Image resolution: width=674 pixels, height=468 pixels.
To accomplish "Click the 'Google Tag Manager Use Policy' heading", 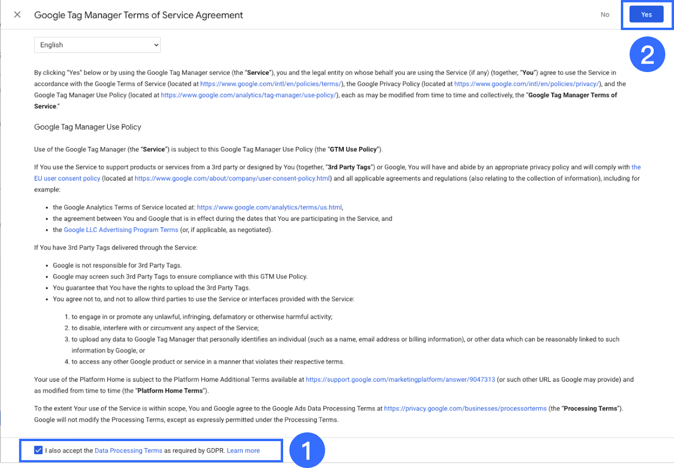I will [88, 127].
